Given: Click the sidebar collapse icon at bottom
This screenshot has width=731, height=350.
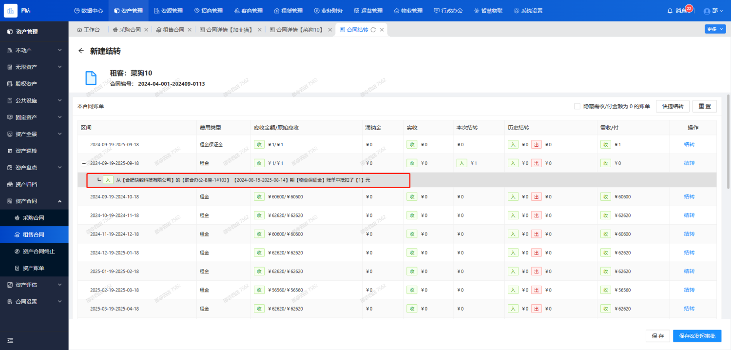Looking at the screenshot, I should click(10, 340).
